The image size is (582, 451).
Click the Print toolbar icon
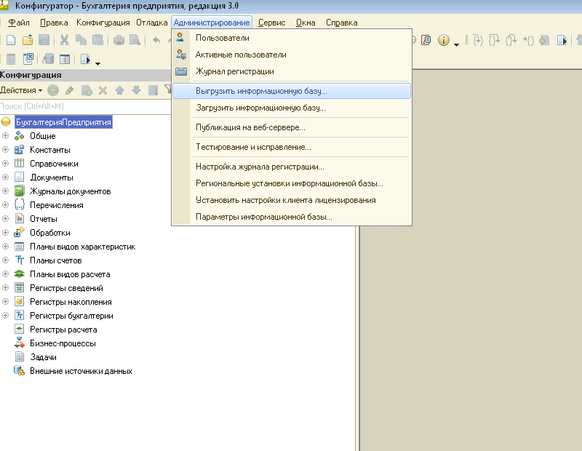pyautogui.click(x=119, y=41)
